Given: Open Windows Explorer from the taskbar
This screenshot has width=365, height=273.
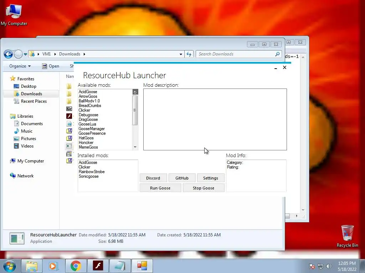Looking at the screenshot, I should pos(32,266).
